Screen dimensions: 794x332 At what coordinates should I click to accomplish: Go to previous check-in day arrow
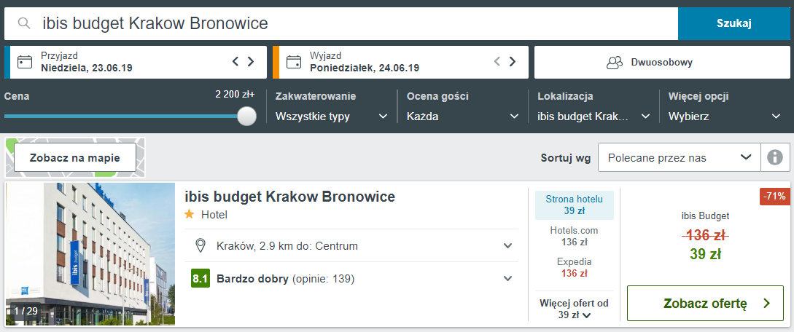236,62
